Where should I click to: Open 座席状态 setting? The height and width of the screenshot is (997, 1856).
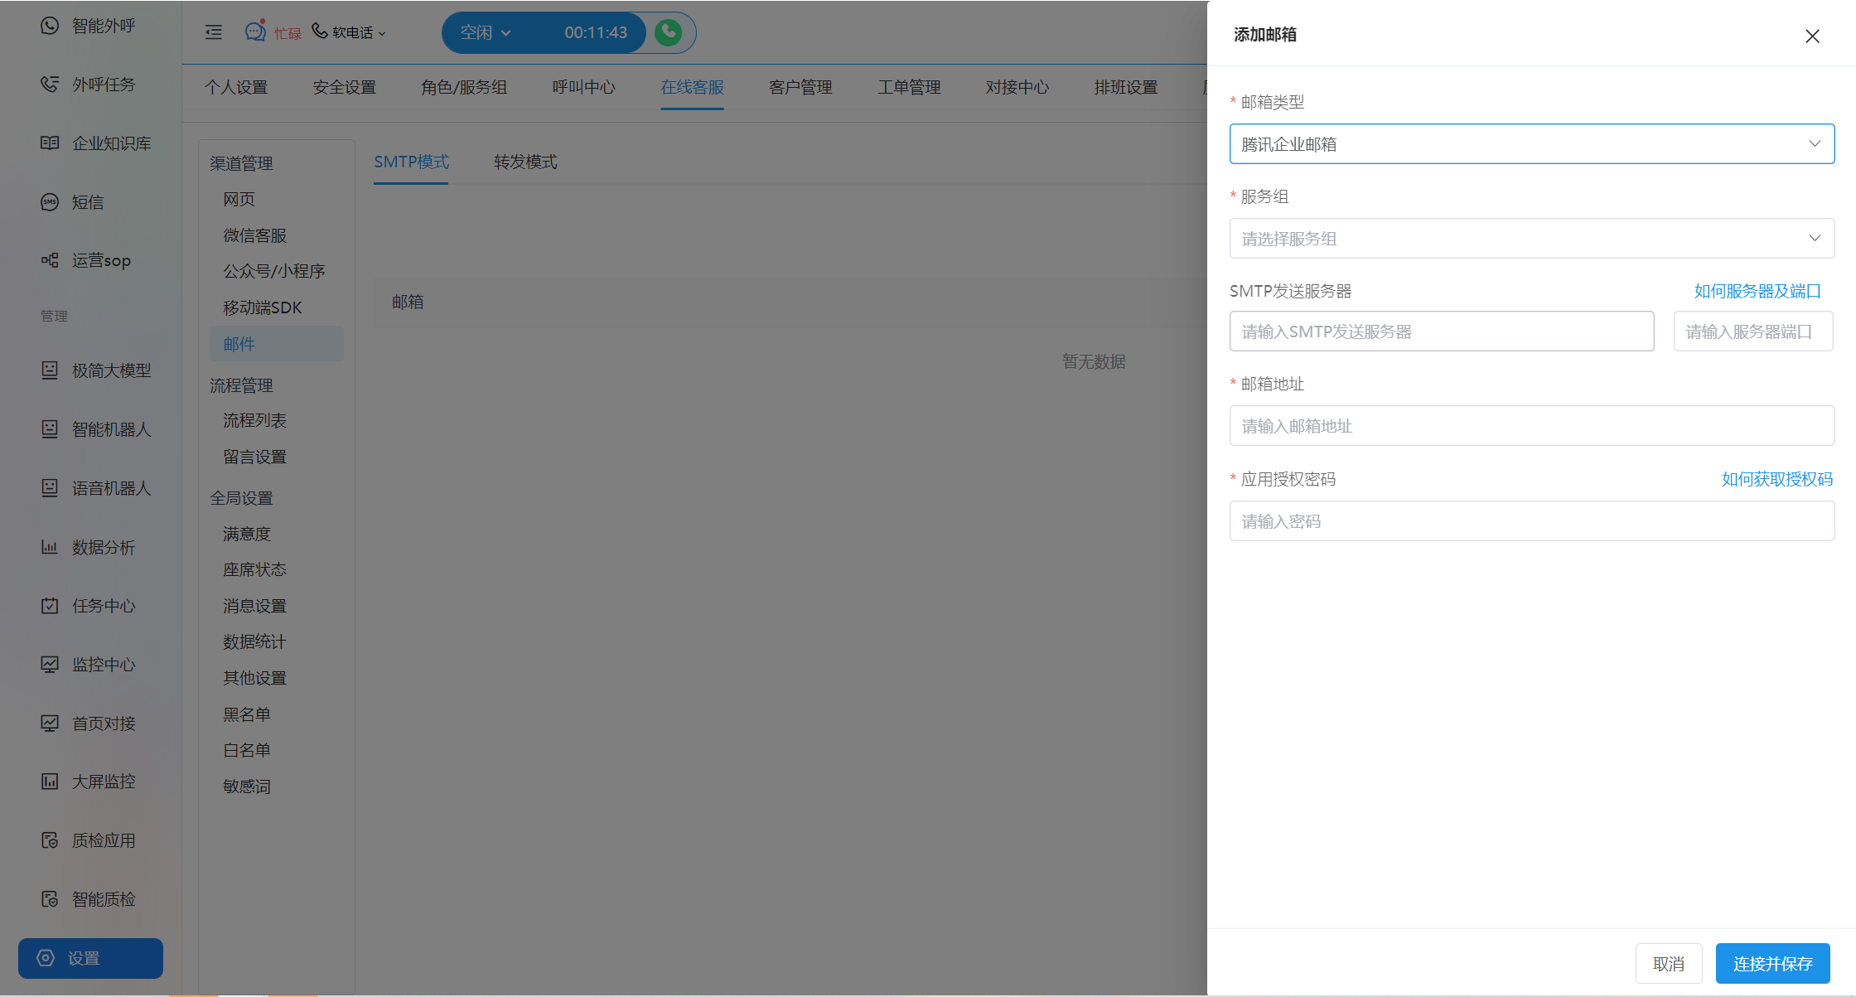[x=254, y=569]
